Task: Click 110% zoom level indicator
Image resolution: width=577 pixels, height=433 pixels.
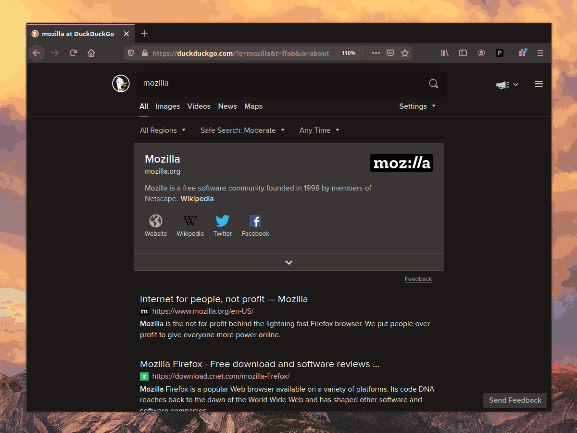Action: (x=349, y=53)
